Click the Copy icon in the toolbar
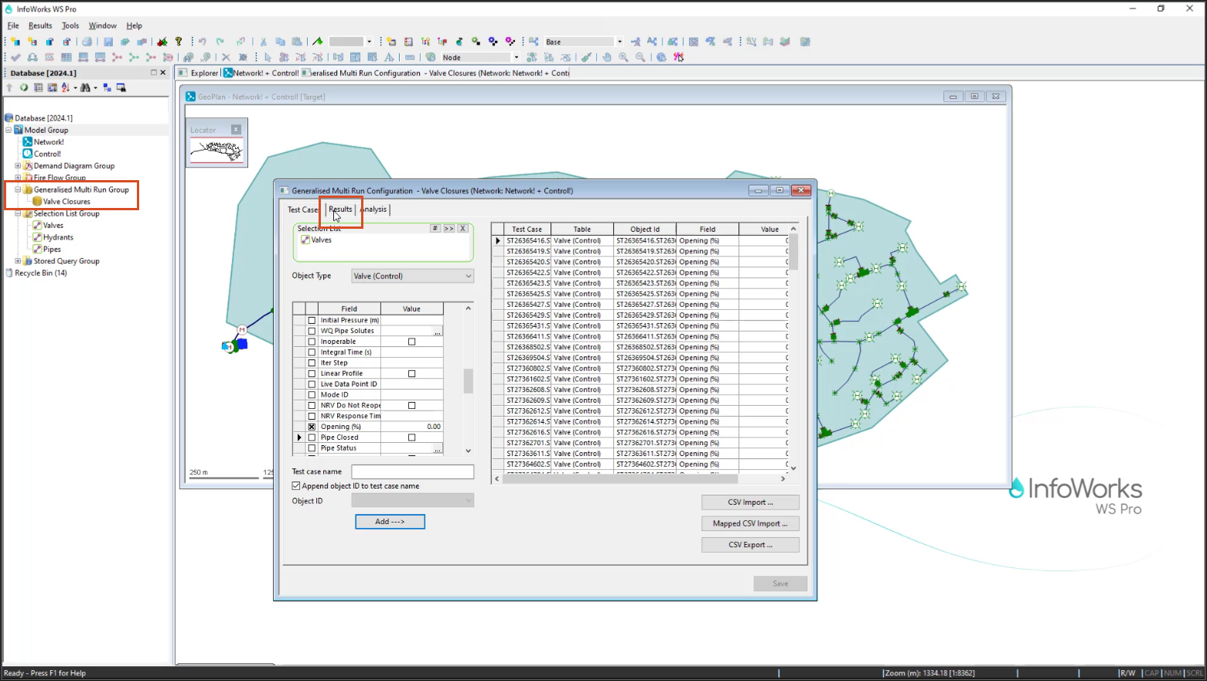Viewport: 1207px width, 681px height. (280, 42)
